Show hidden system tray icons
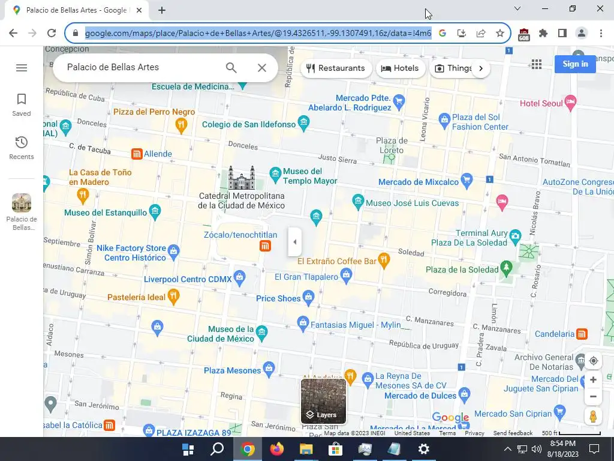 tap(507, 449)
